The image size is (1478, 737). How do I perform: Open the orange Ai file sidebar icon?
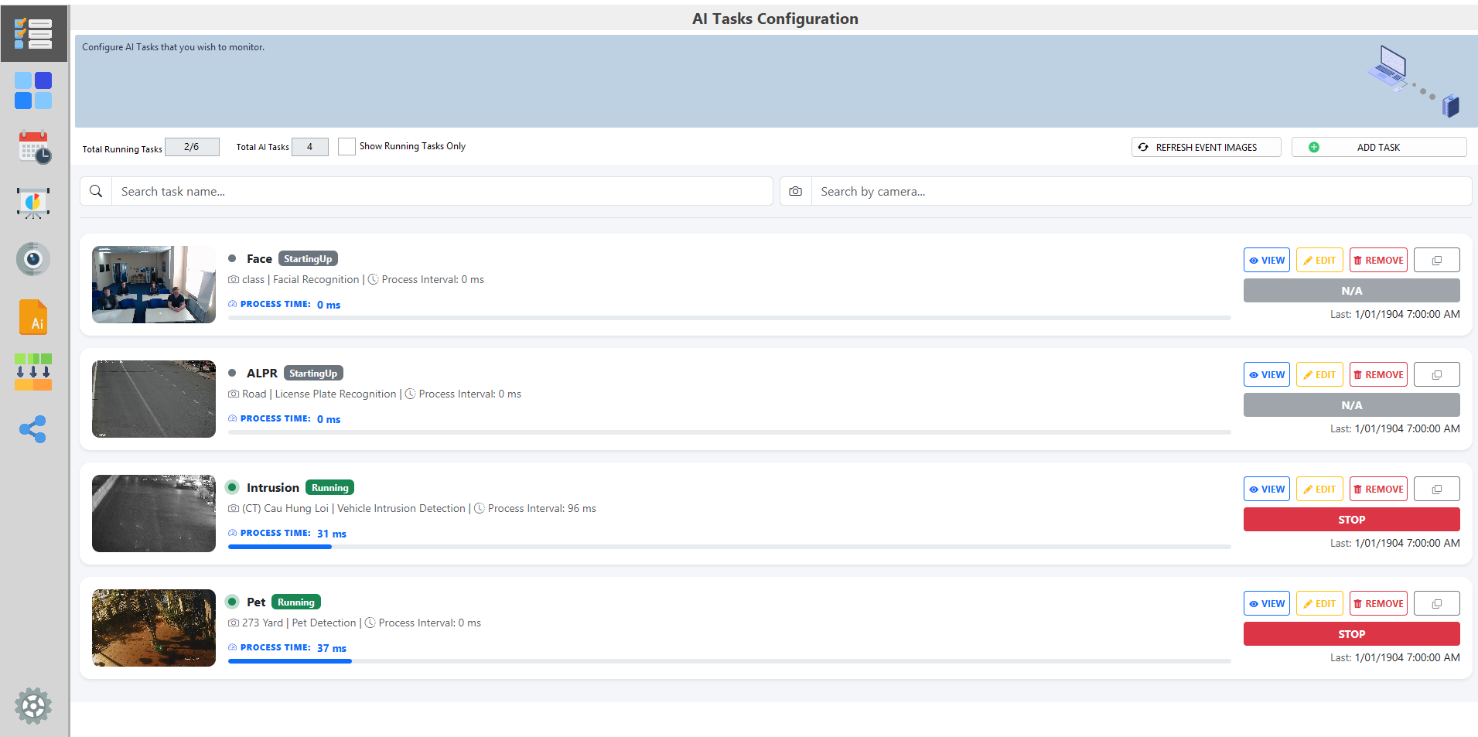coord(33,317)
